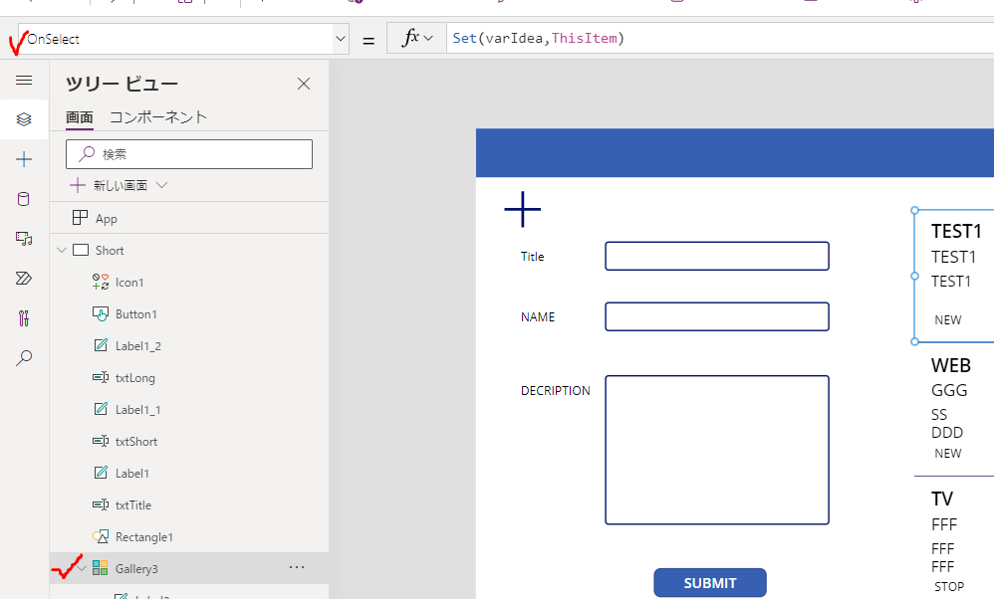Collapse the Short screen node
Image resolution: width=994 pixels, height=599 pixels.
pyautogui.click(x=62, y=251)
